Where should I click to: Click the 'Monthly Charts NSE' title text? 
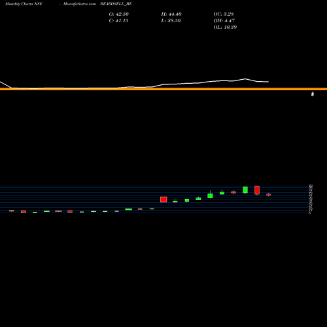click(x=24, y=4)
